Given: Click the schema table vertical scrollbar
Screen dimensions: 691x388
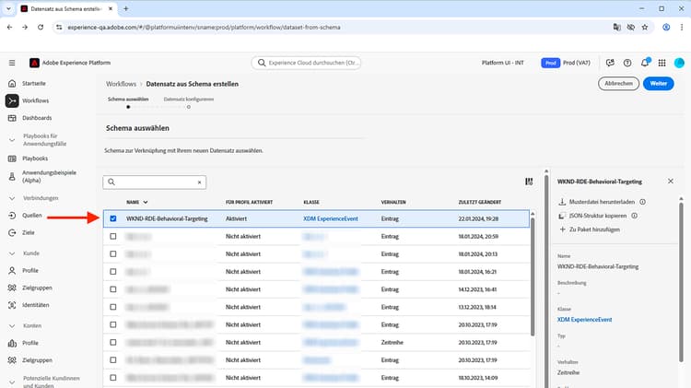Looking at the screenshot, I should coord(533,276).
